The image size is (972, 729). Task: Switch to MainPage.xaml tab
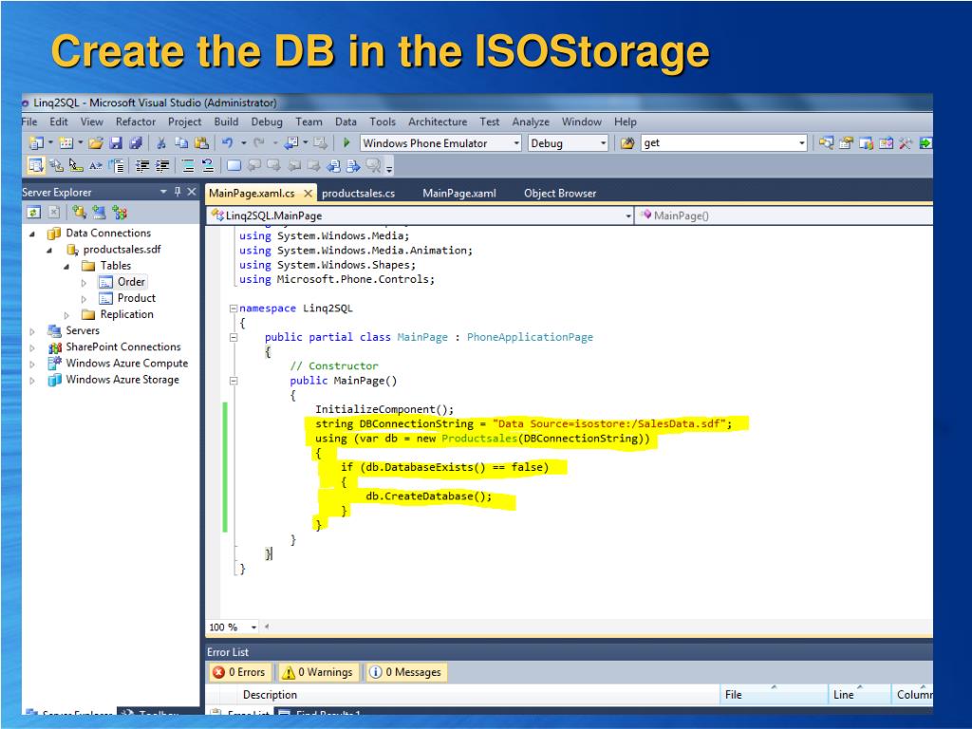pyautogui.click(x=459, y=194)
